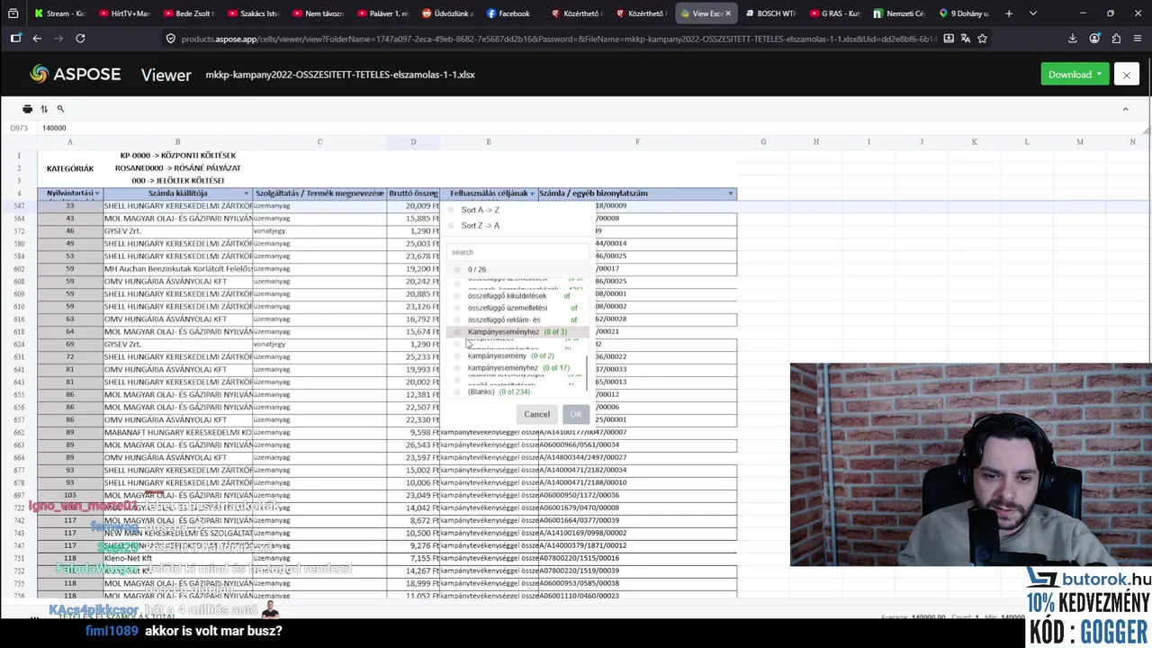Open Felhasználás céljának column filter arrow
The width and height of the screenshot is (1152, 648).
click(x=532, y=193)
